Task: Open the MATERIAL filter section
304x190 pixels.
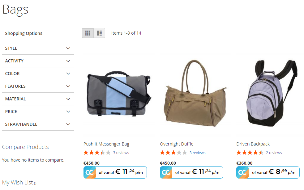Action: pyautogui.click(x=38, y=99)
